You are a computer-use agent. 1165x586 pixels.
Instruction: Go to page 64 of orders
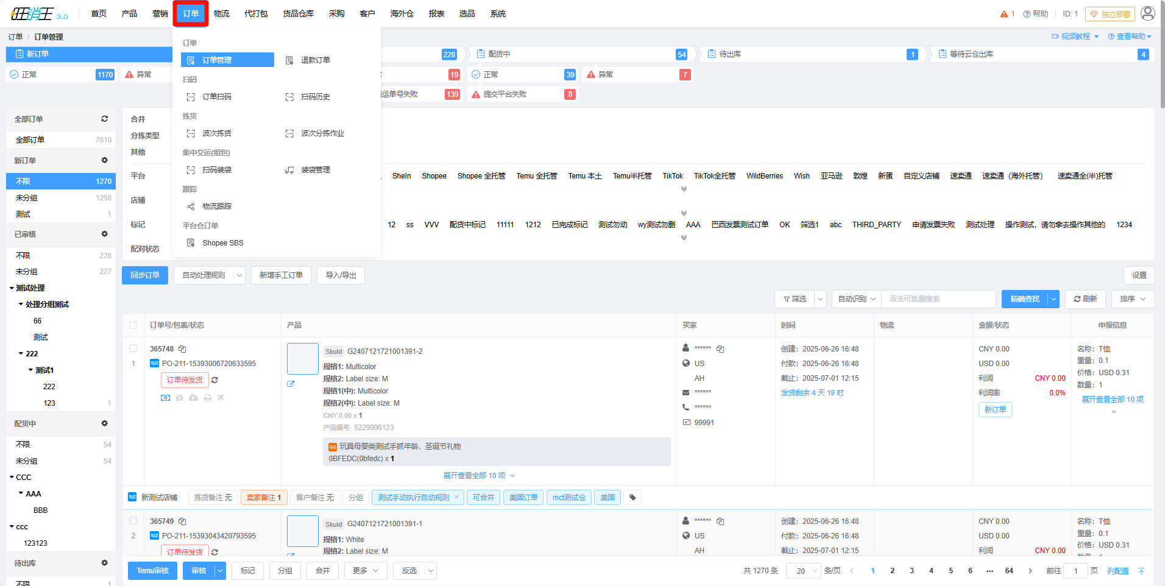tap(1009, 571)
